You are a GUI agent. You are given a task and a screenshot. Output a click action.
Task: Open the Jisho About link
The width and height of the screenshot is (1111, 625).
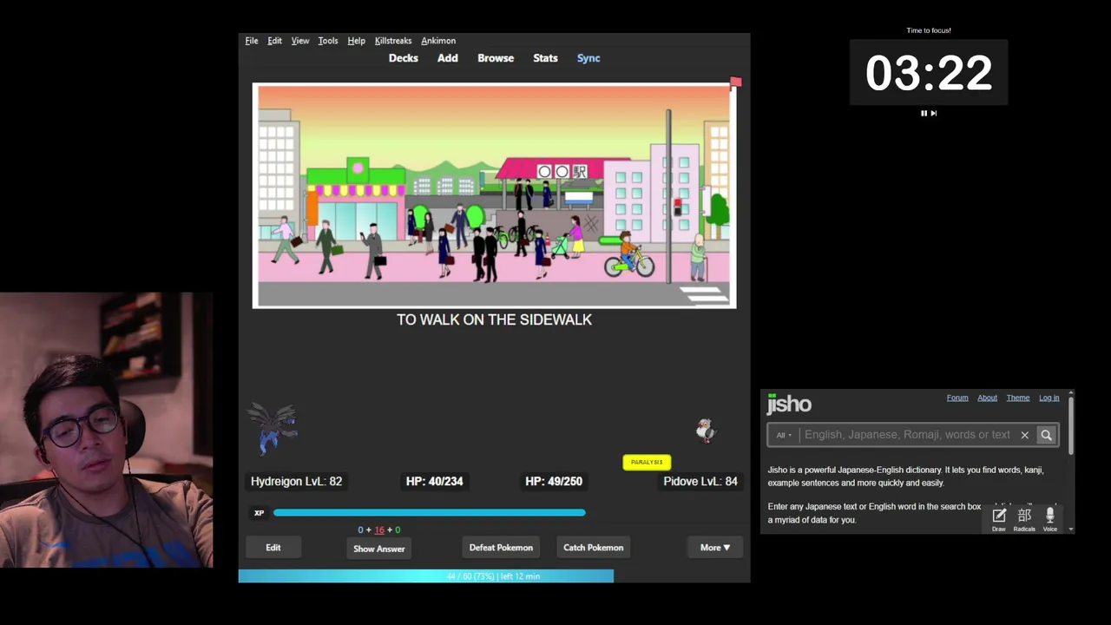tap(988, 398)
